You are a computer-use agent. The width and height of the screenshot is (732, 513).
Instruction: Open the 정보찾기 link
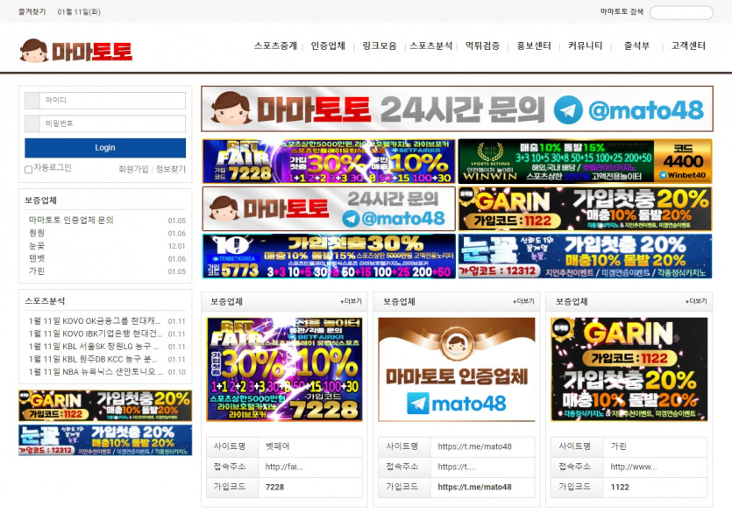point(171,169)
